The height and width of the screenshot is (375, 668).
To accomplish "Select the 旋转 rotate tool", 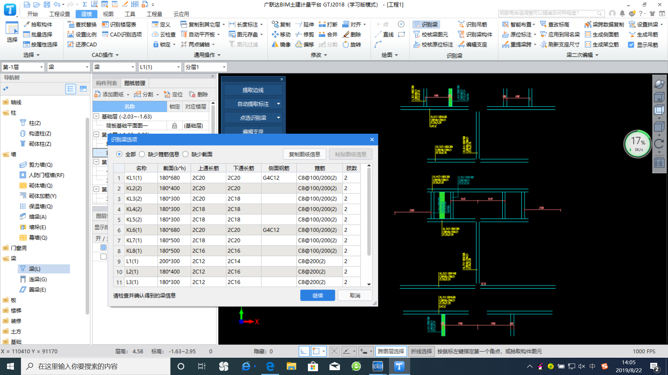I will tap(352, 44).
